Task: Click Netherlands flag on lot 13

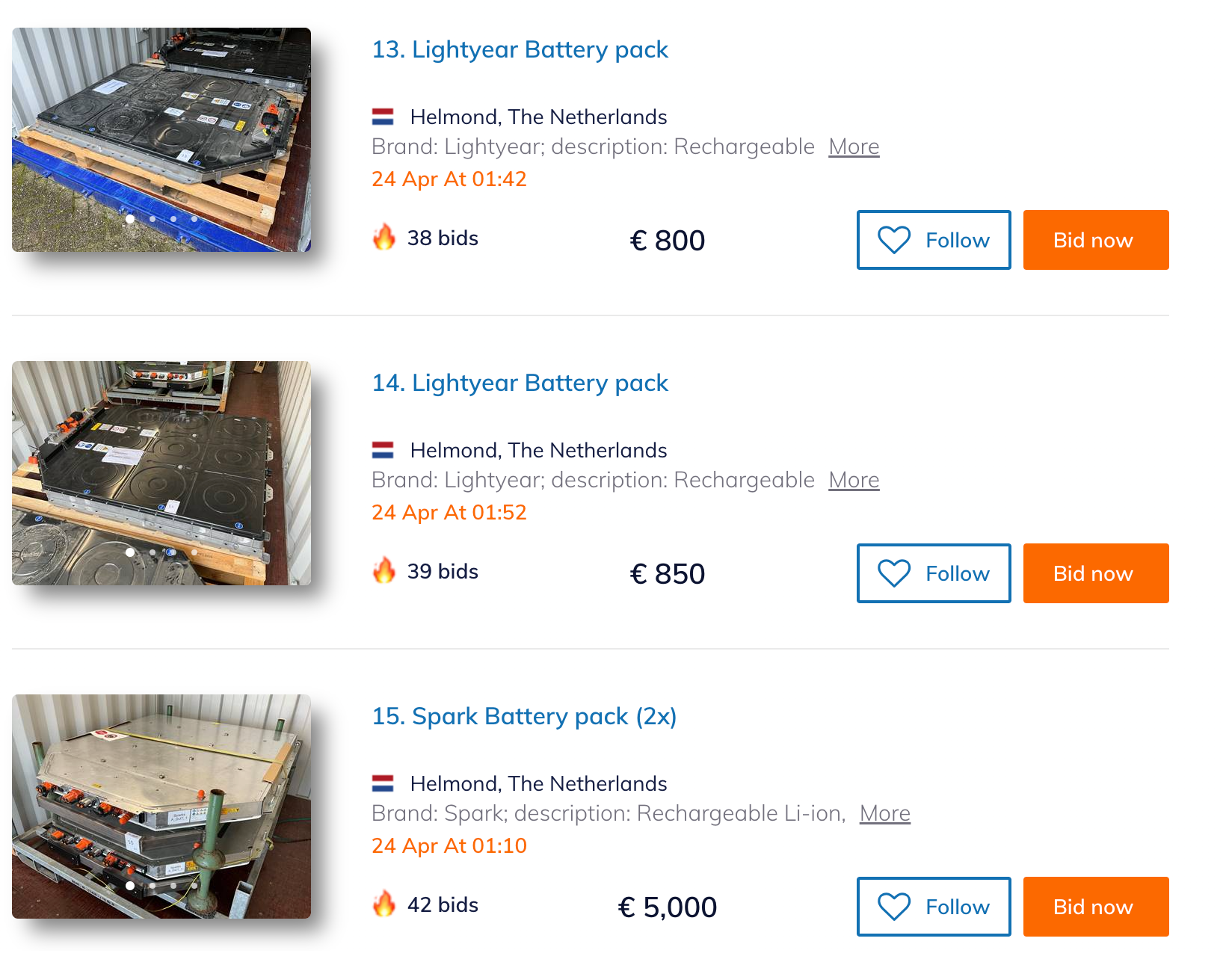Action: [383, 117]
